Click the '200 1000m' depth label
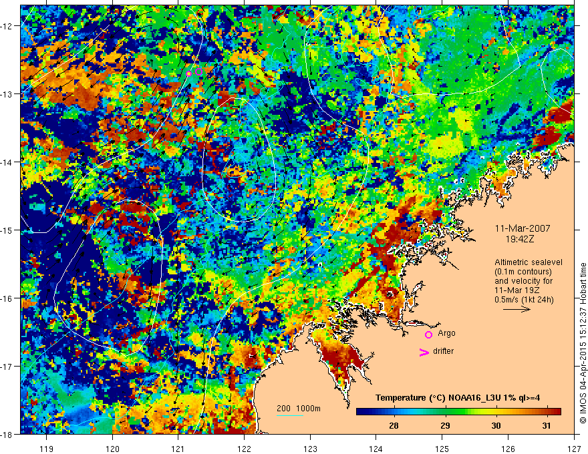588x454 pixels. tap(299, 409)
